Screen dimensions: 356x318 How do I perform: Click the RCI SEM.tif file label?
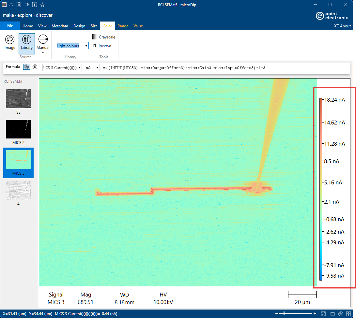(13, 81)
